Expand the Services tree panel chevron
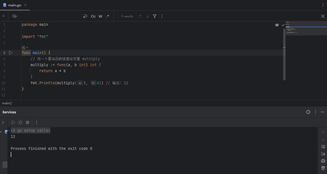The width and height of the screenshot is (327, 174). click(x=3, y=122)
